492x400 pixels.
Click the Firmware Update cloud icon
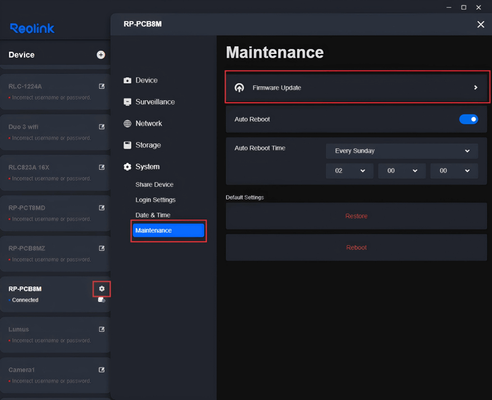[x=239, y=88]
